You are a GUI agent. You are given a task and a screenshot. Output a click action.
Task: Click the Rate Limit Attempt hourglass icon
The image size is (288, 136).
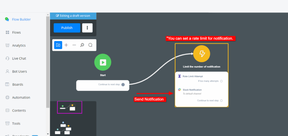click(x=179, y=76)
